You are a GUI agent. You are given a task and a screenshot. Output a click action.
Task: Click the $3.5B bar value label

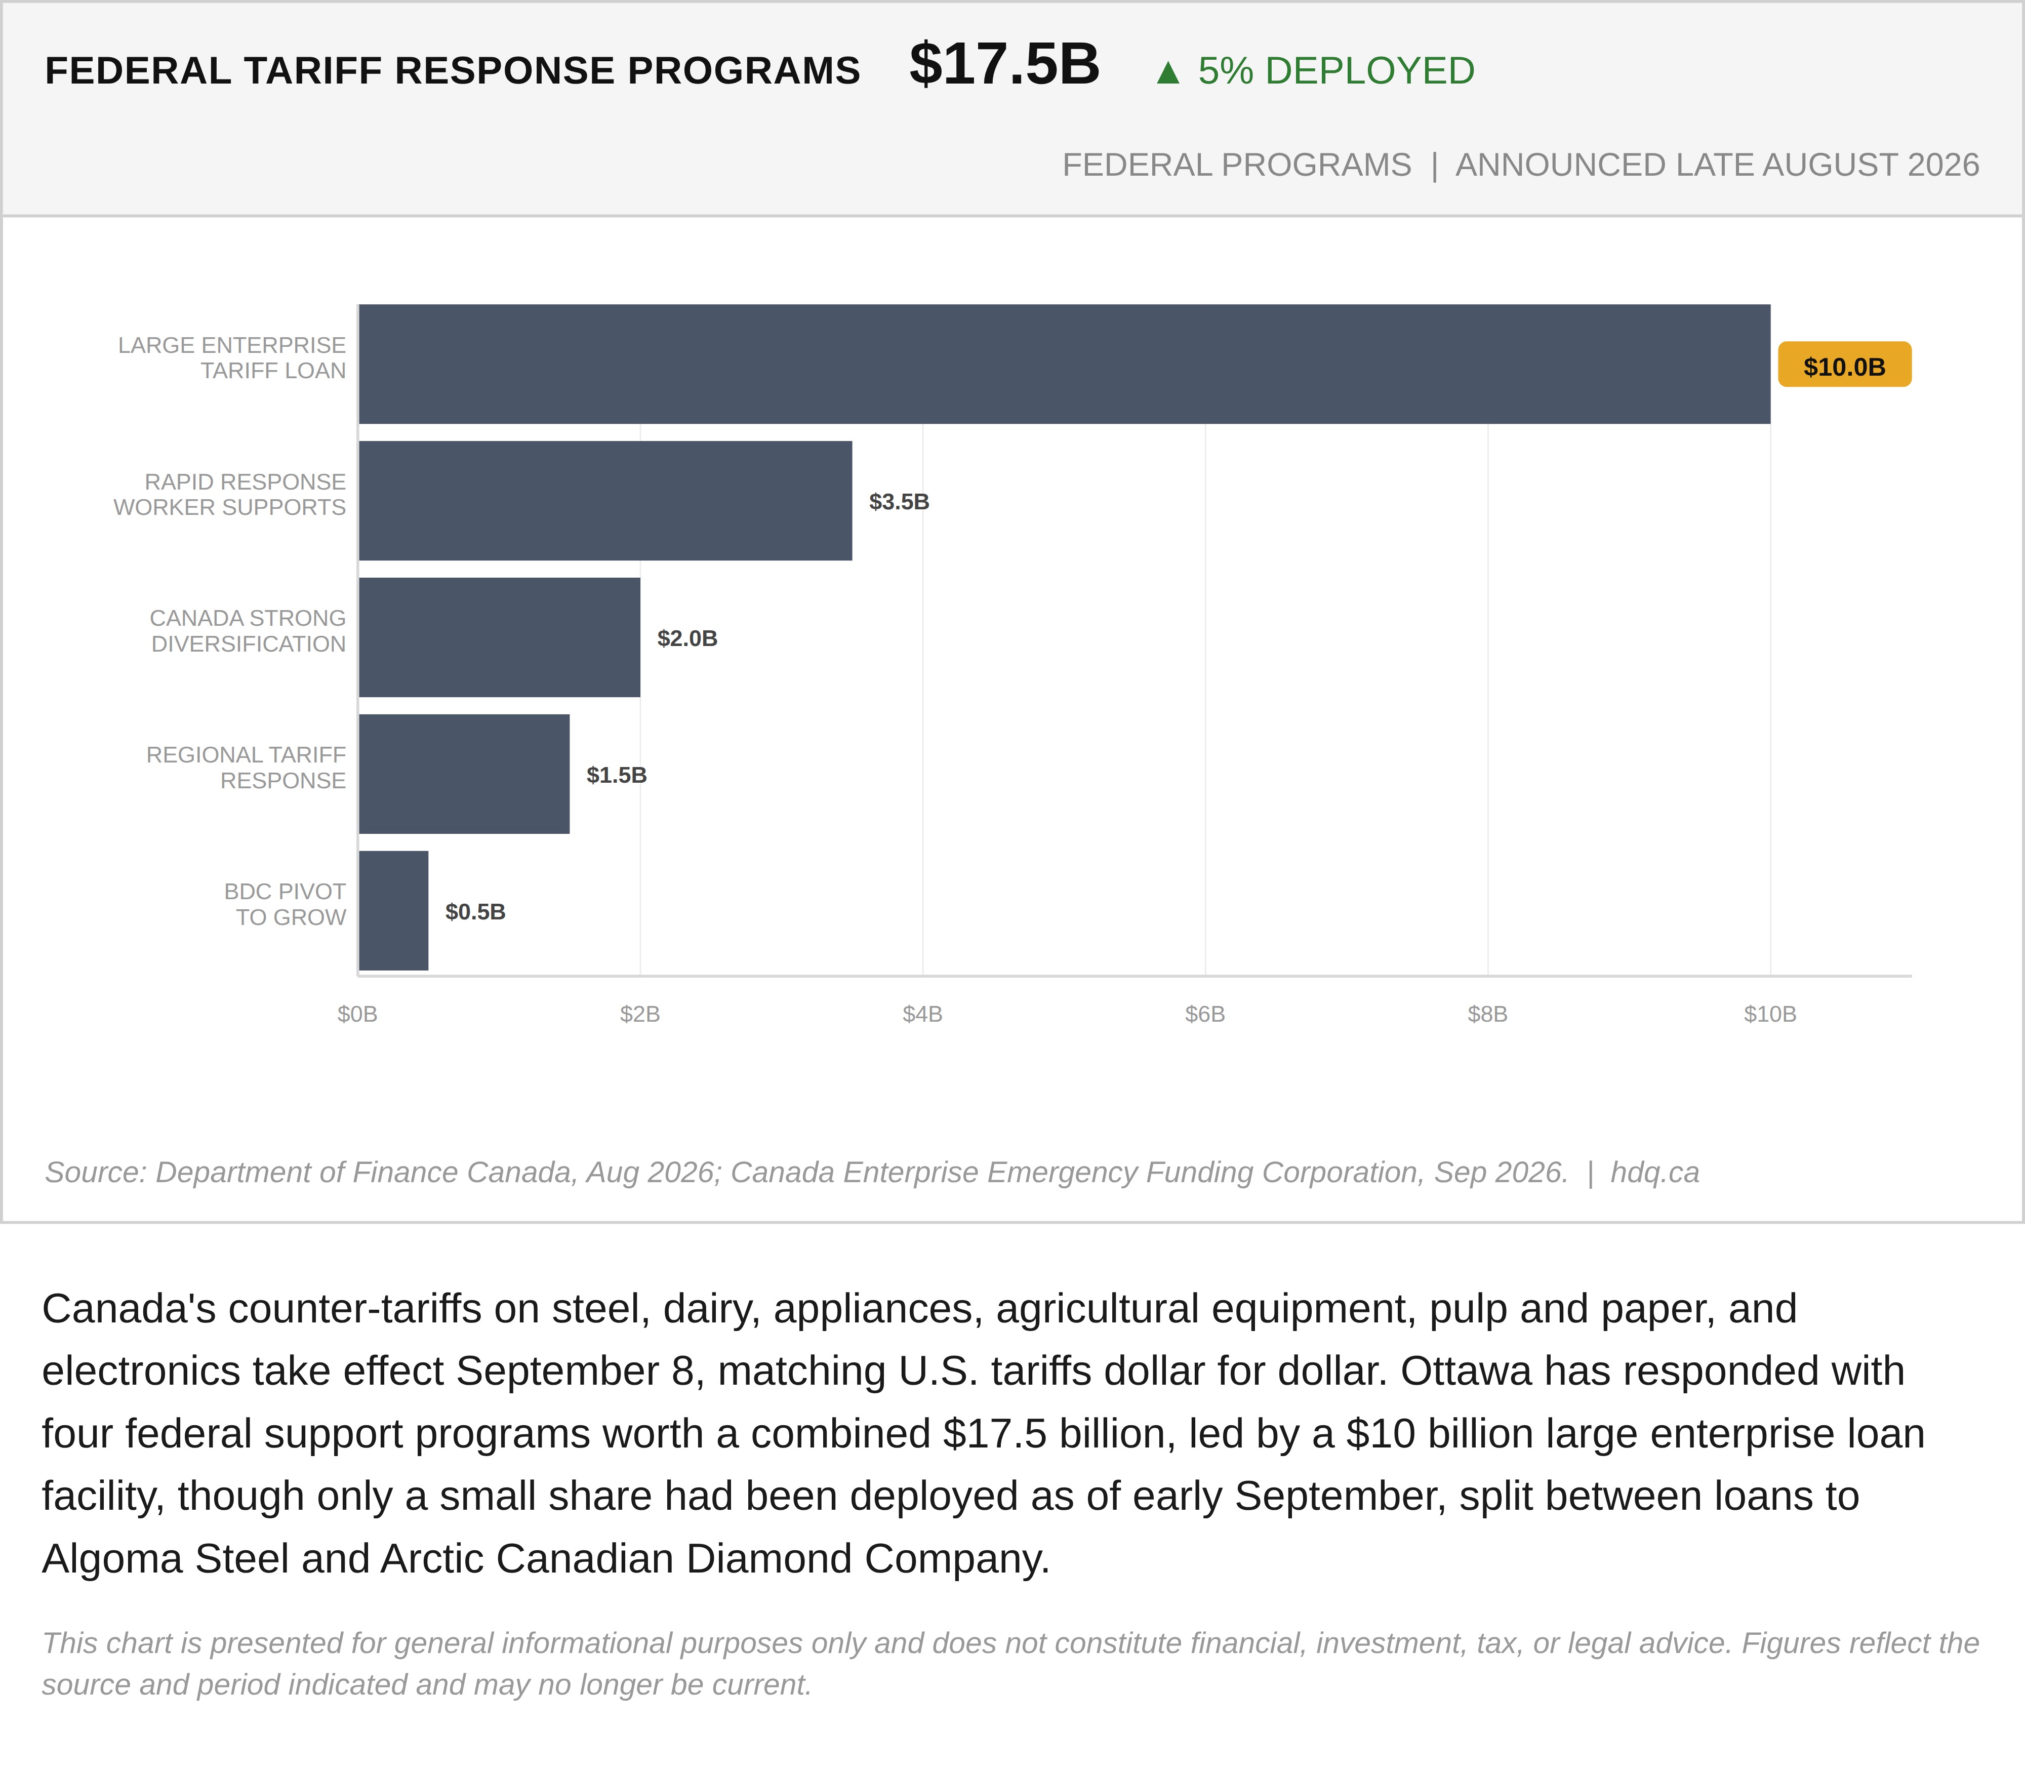tap(899, 501)
